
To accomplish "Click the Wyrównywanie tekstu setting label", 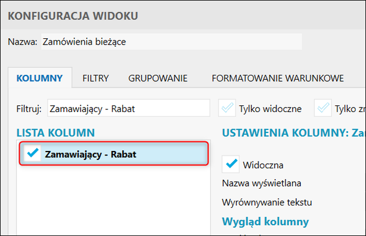I will [267, 202].
